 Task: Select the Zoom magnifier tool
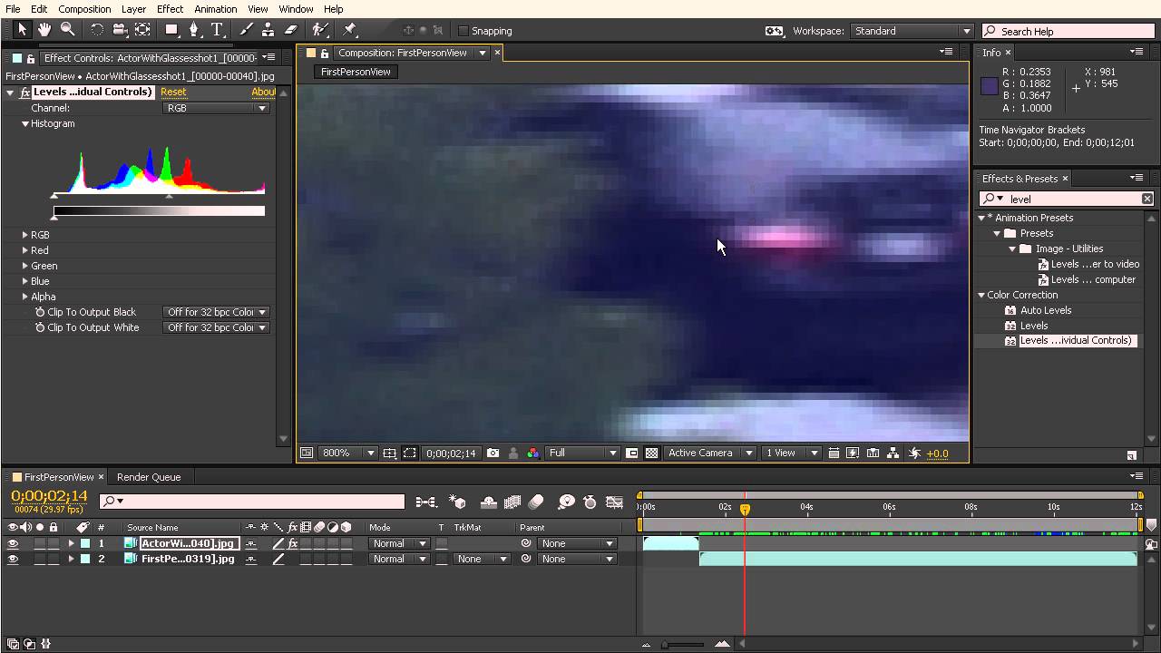click(x=67, y=30)
